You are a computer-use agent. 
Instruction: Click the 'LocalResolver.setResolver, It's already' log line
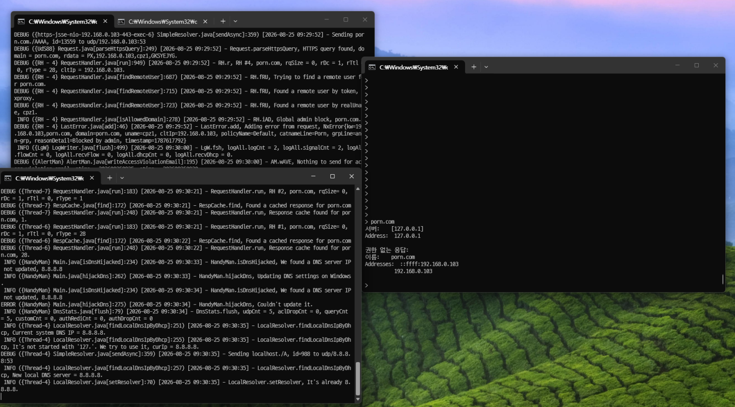(x=176, y=386)
